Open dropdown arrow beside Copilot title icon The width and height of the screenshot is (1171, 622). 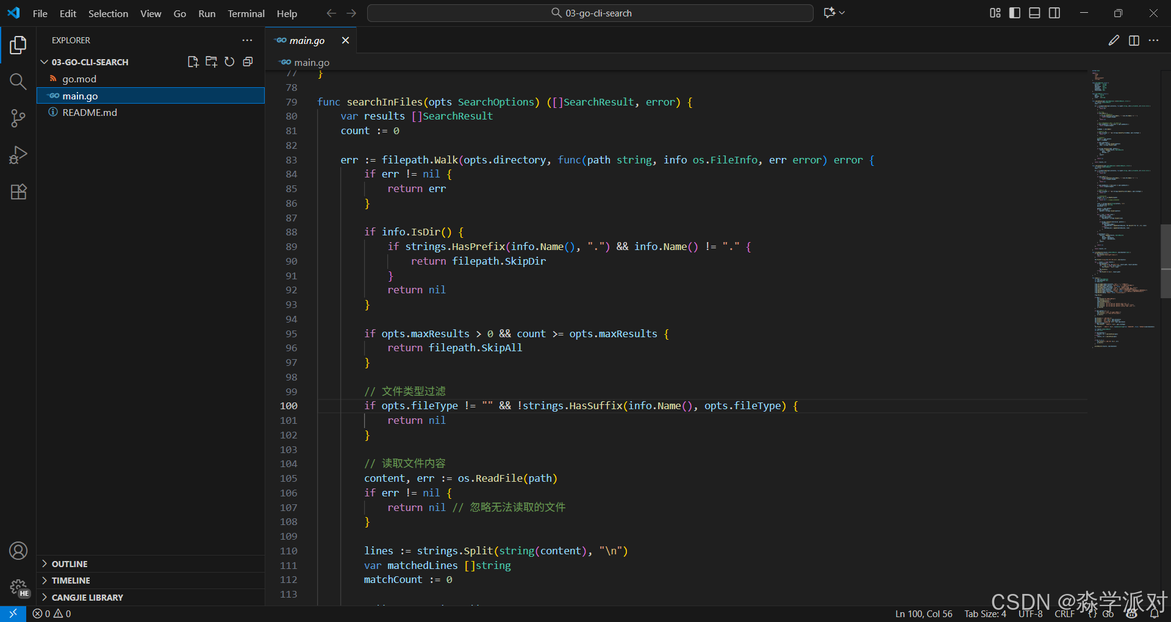(842, 13)
